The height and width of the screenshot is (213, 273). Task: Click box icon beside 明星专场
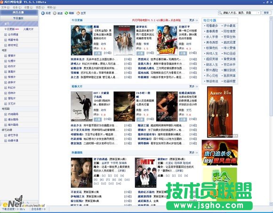tap(6, 40)
